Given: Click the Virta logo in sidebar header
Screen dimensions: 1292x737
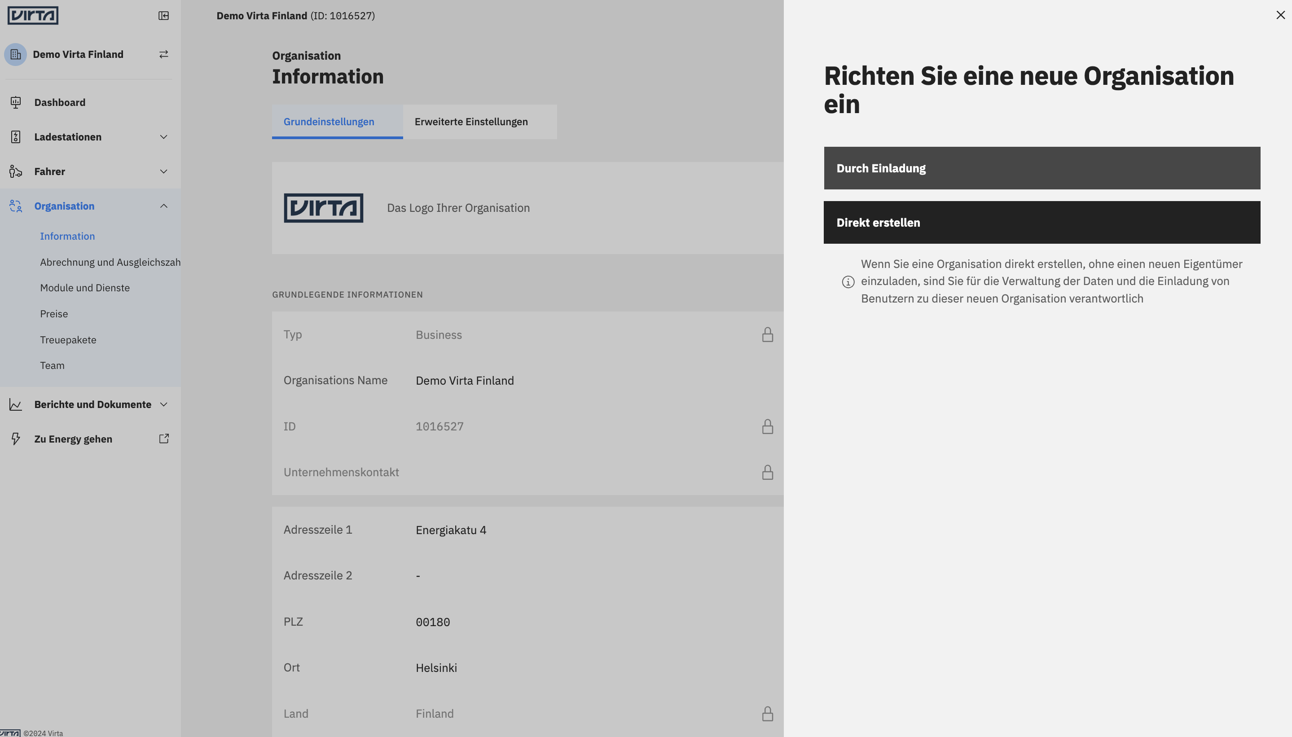Looking at the screenshot, I should [33, 15].
